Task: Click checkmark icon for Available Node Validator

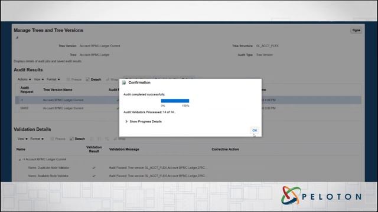Action: [94, 176]
